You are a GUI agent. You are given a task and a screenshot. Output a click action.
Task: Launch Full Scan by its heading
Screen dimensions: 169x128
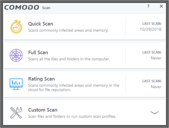[x=38, y=53]
